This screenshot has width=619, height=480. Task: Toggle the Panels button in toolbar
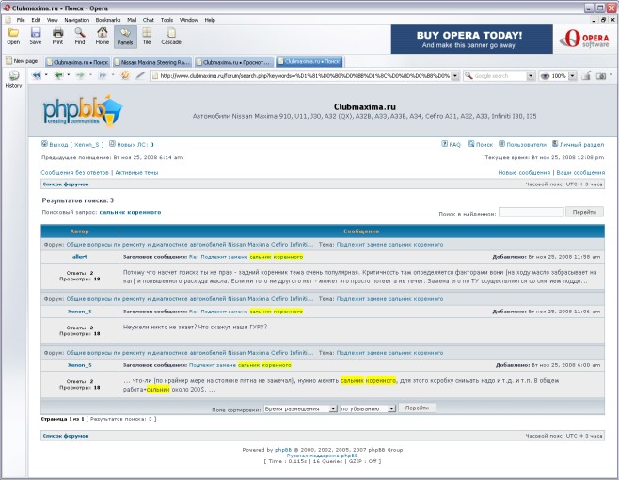(x=124, y=36)
